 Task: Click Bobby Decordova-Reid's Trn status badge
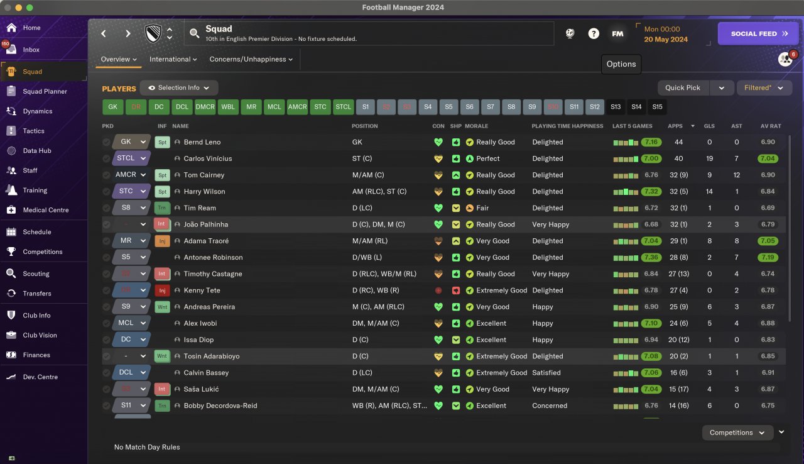pyautogui.click(x=162, y=406)
